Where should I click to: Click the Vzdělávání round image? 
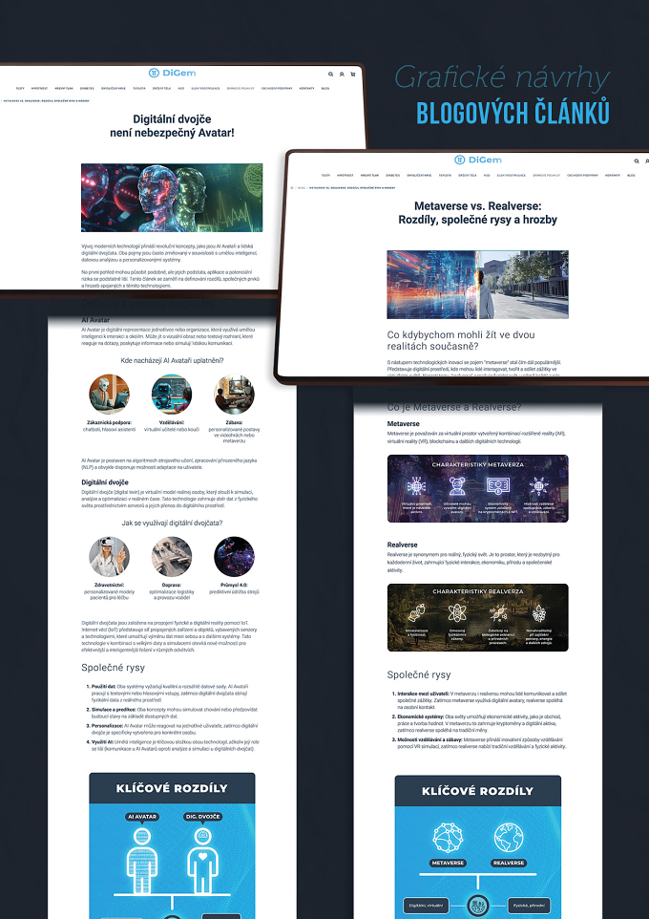[172, 394]
